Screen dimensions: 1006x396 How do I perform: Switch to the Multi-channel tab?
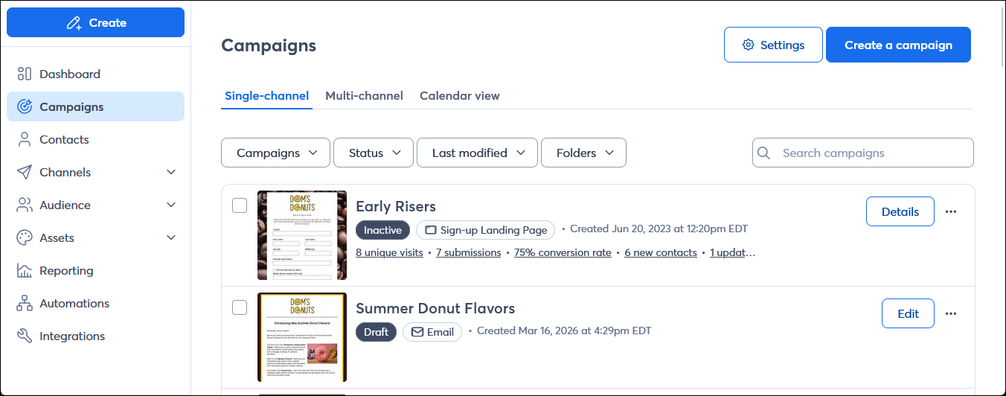click(x=364, y=95)
